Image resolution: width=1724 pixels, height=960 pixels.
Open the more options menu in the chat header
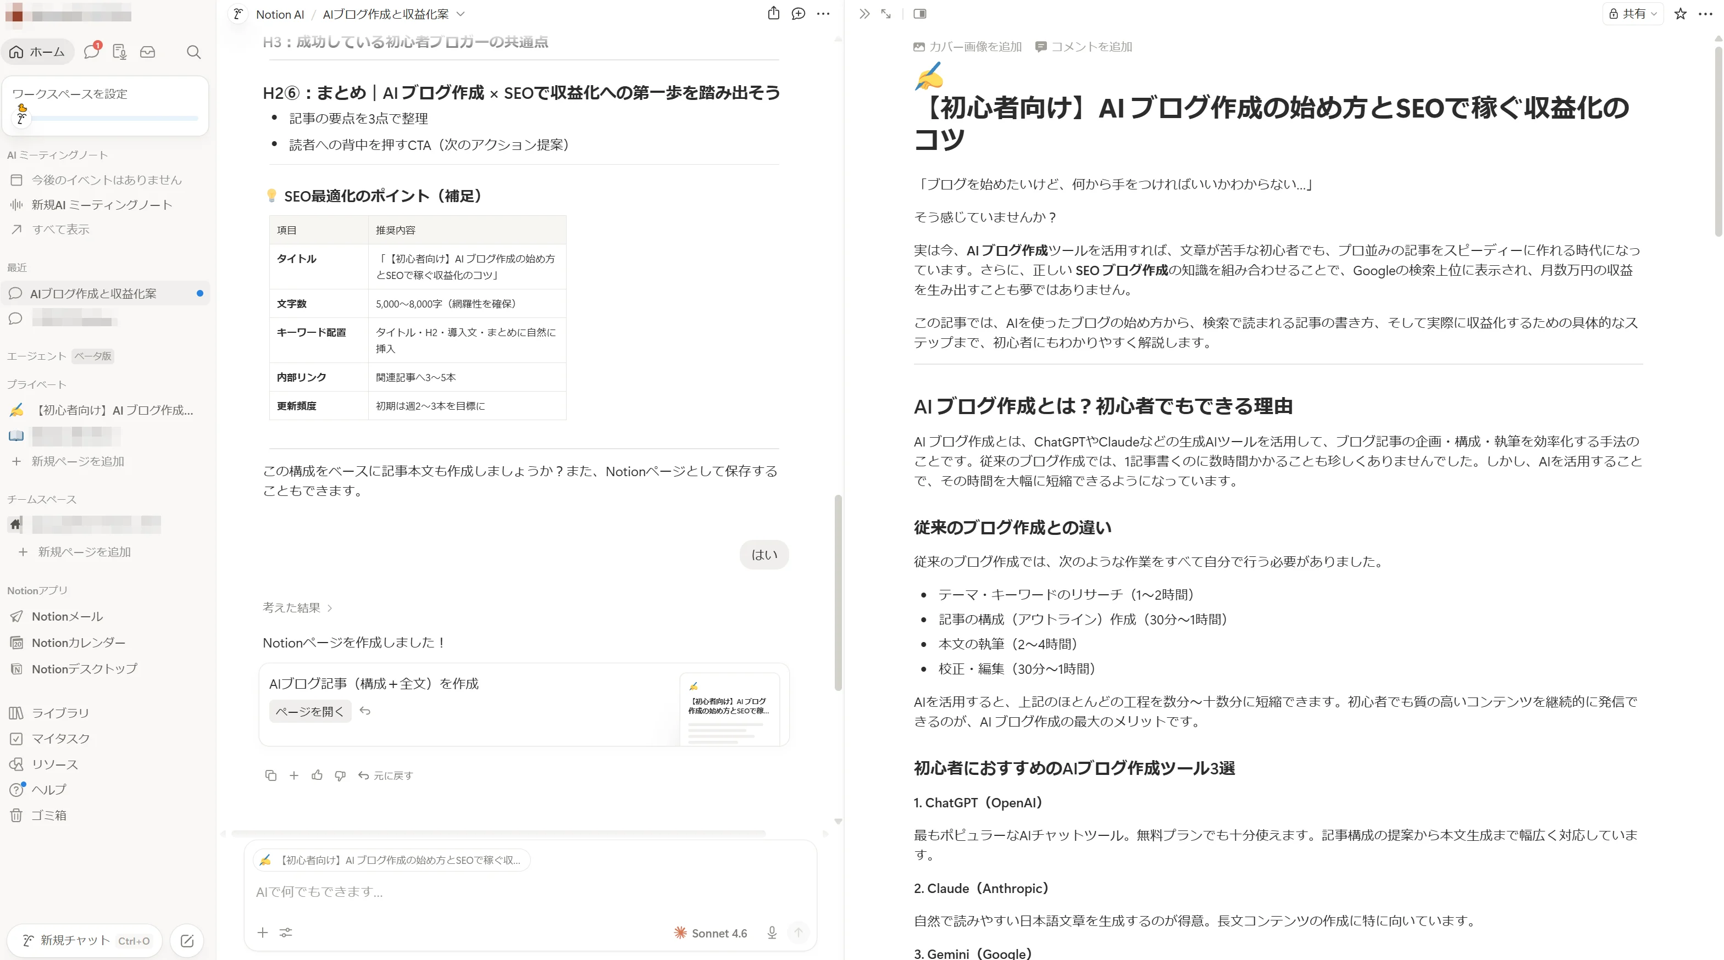click(x=823, y=13)
